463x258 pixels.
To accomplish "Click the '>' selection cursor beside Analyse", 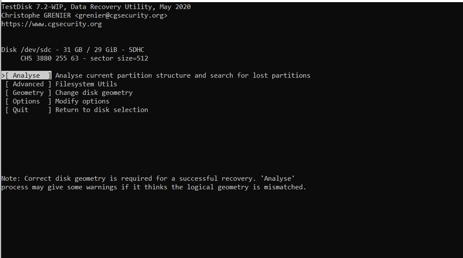I will [3, 76].
